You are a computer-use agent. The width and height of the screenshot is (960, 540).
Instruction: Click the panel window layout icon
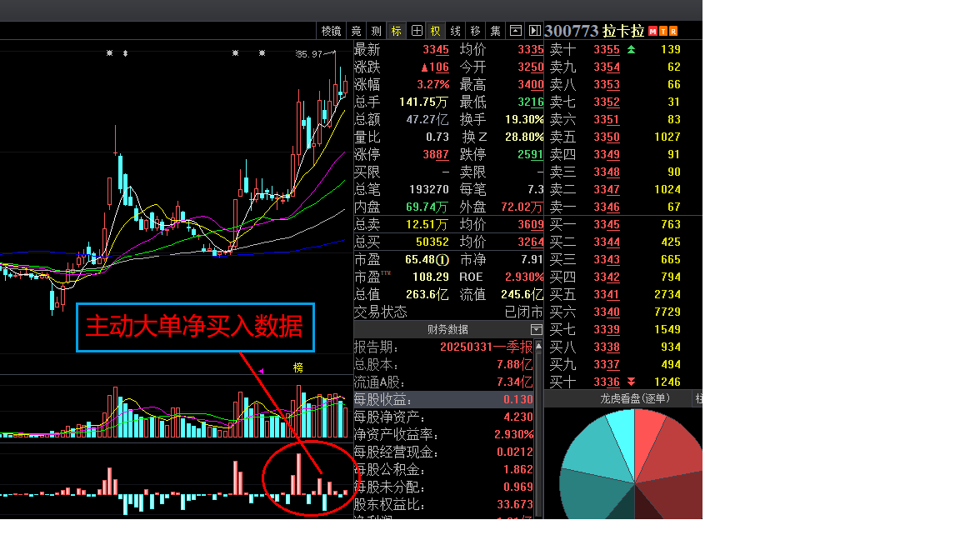click(x=516, y=31)
